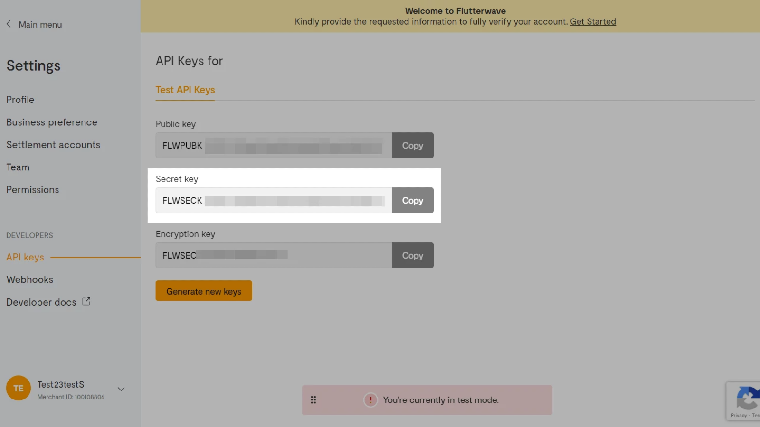This screenshot has height=427, width=760.
Task: Switch to the Test API Keys tab
Action: [185, 90]
